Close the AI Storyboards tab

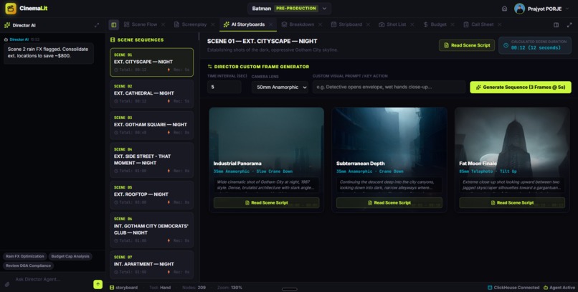click(270, 24)
